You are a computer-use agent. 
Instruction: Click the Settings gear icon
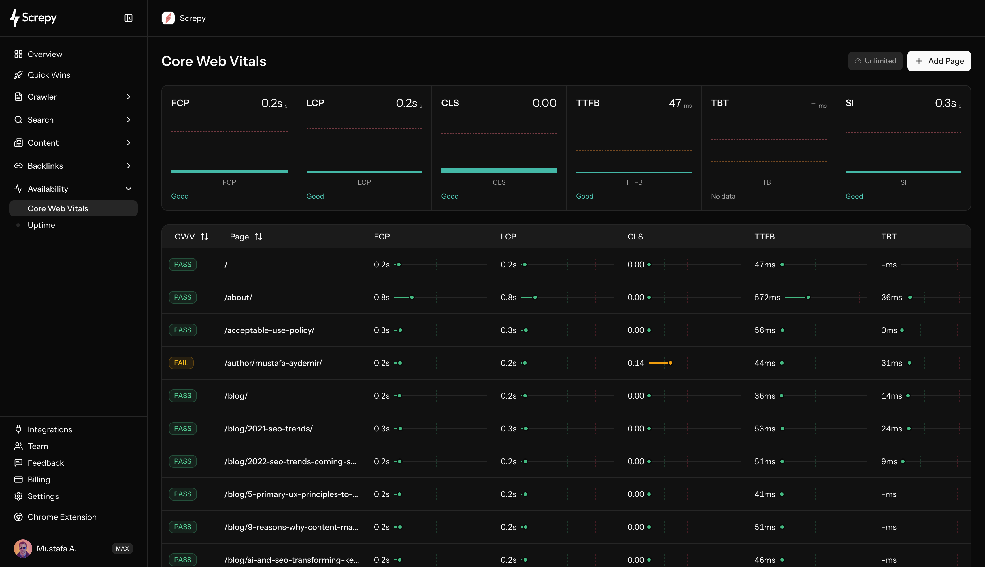(x=18, y=496)
